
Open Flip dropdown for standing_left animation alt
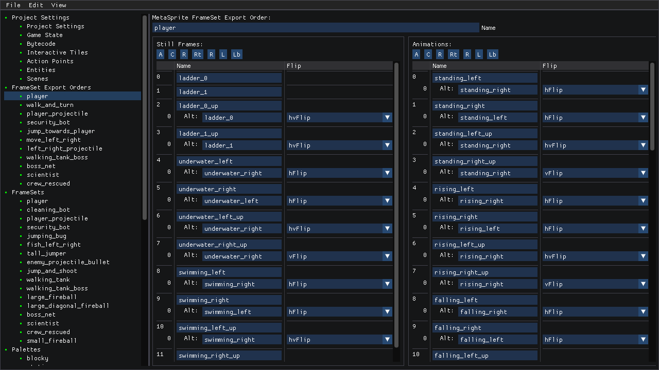(595, 90)
